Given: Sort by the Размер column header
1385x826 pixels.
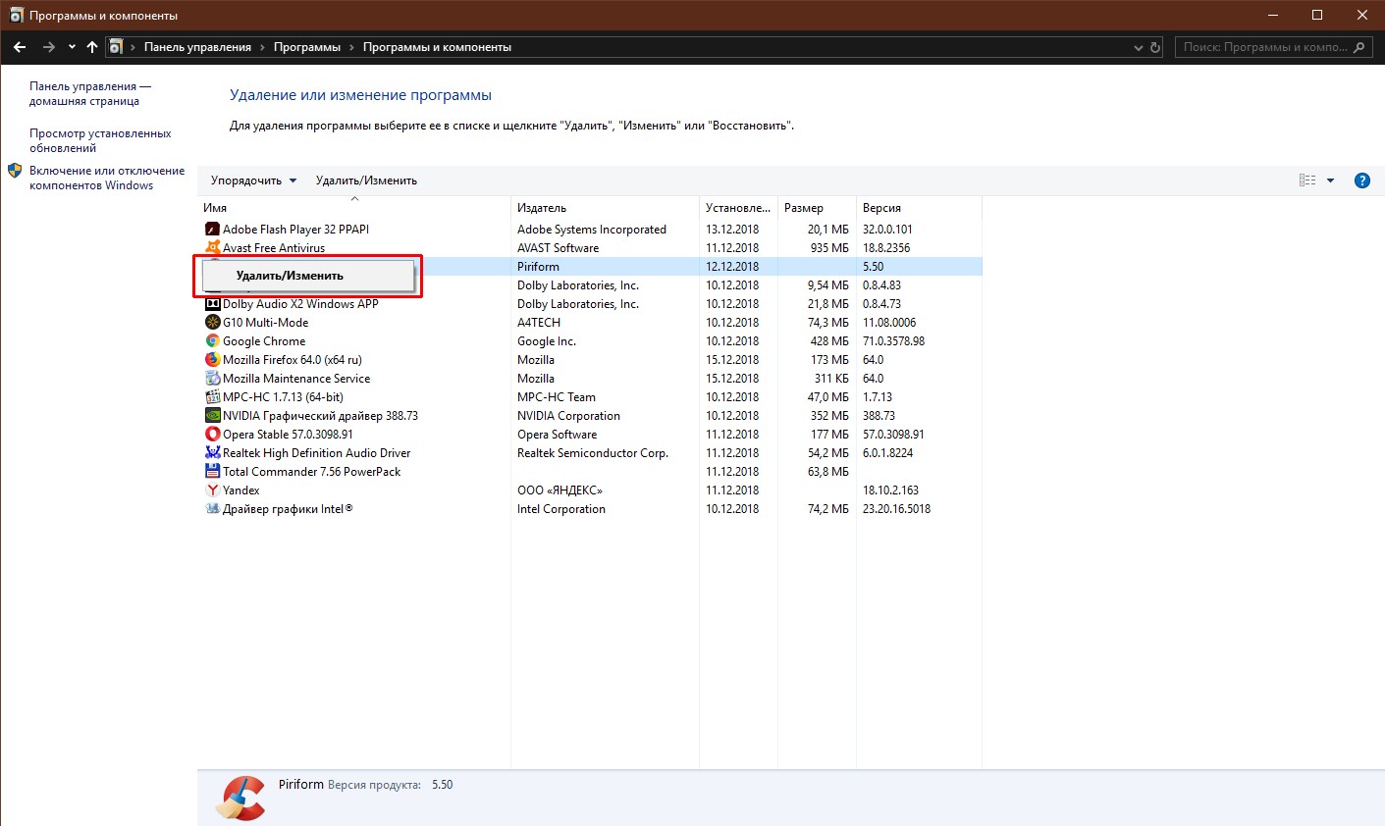Looking at the screenshot, I should click(817, 208).
